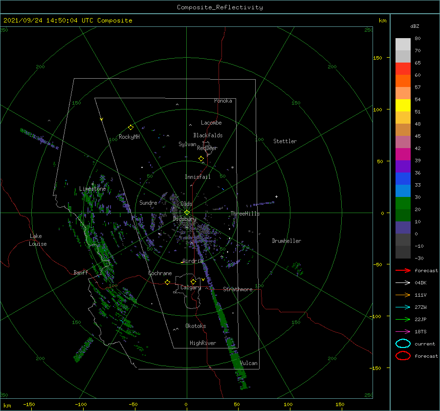Click the red forecast arrow in the legend
This screenshot has width=440, height=411.
403,270
